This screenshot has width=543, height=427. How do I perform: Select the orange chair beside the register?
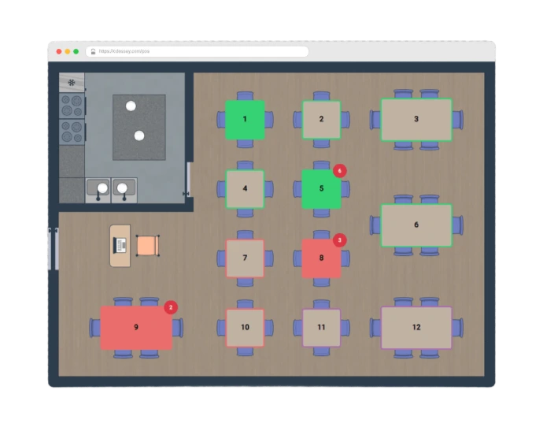click(147, 246)
